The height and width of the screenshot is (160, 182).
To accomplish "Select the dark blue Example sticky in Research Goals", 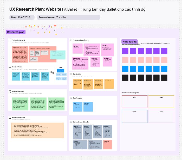I will tap(61, 71).
